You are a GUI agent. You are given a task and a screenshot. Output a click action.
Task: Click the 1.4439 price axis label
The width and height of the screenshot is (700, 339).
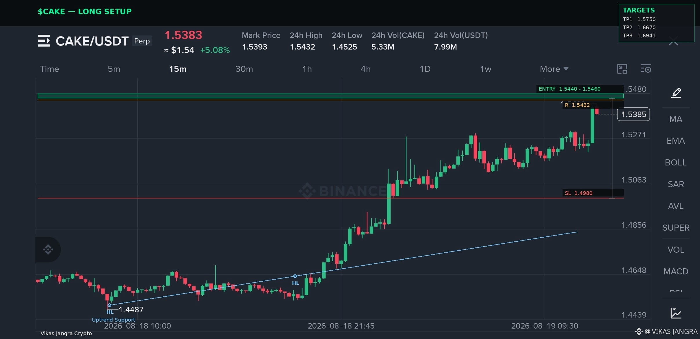coord(634,315)
